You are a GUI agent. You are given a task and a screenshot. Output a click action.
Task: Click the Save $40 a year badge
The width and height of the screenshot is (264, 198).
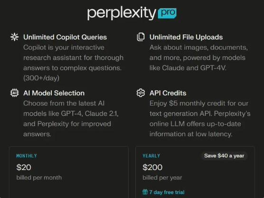pyautogui.click(x=224, y=156)
